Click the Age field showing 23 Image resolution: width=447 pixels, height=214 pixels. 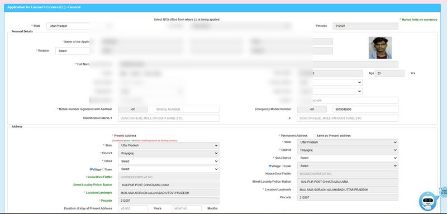[x=389, y=74]
